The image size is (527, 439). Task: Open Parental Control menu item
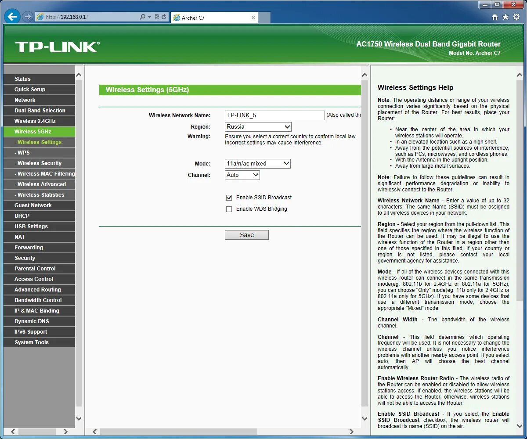point(39,269)
